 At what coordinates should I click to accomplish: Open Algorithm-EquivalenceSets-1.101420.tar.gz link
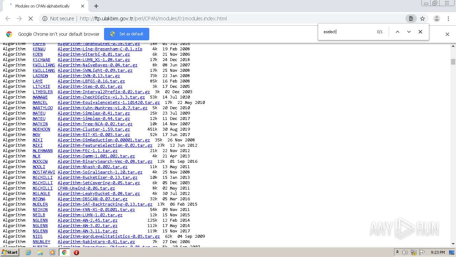tap(109, 102)
